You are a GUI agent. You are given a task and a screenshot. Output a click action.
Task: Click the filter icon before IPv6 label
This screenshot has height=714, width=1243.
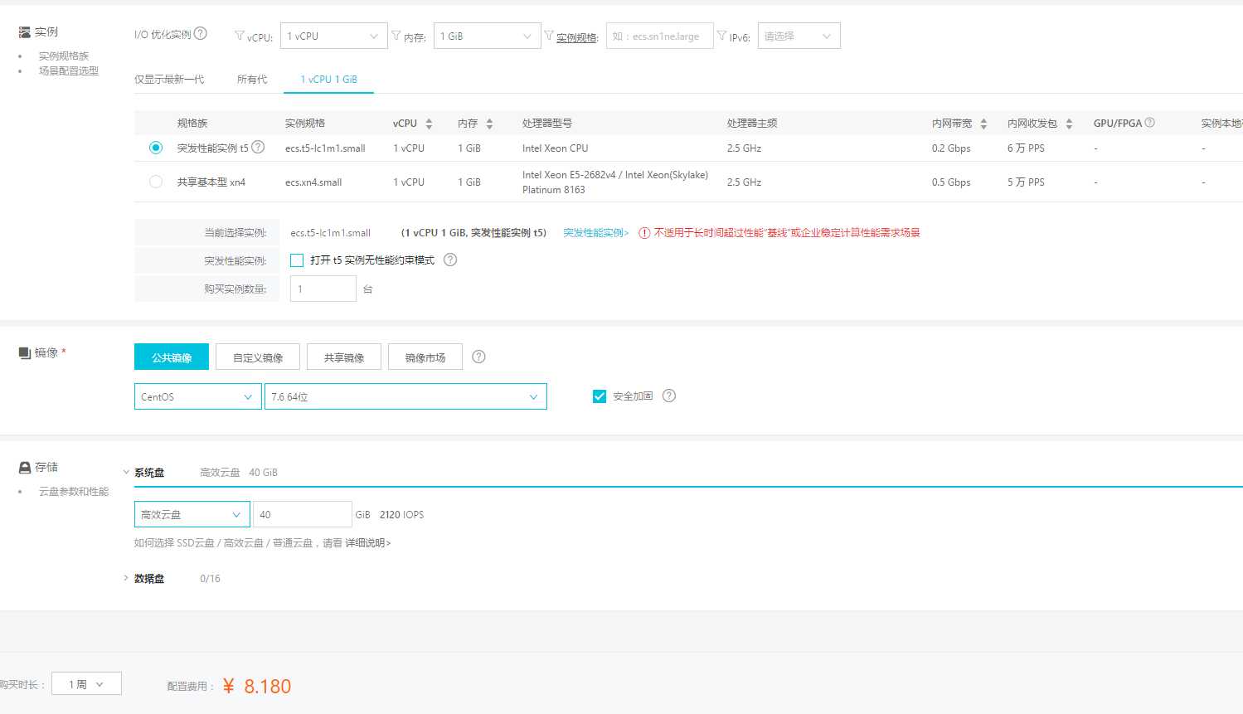point(722,36)
